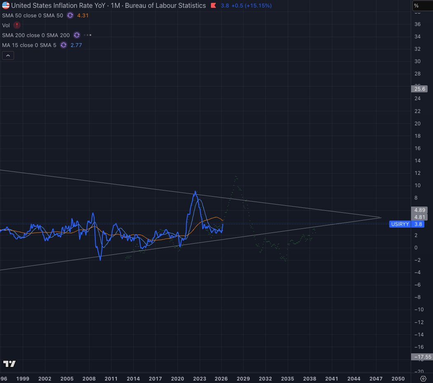Click the 1999 label on the time axis
433x383 pixels.
(x=23, y=378)
